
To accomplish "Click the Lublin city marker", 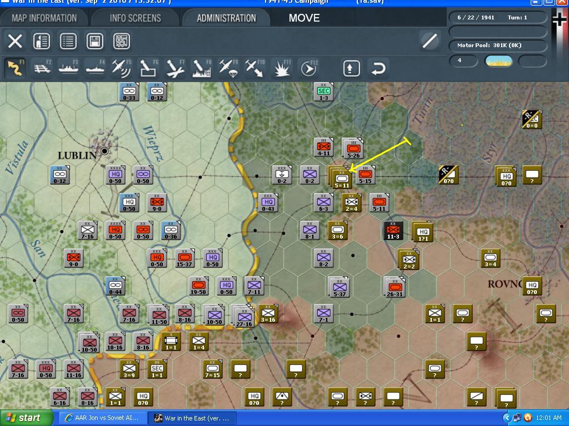I will click(104, 150).
